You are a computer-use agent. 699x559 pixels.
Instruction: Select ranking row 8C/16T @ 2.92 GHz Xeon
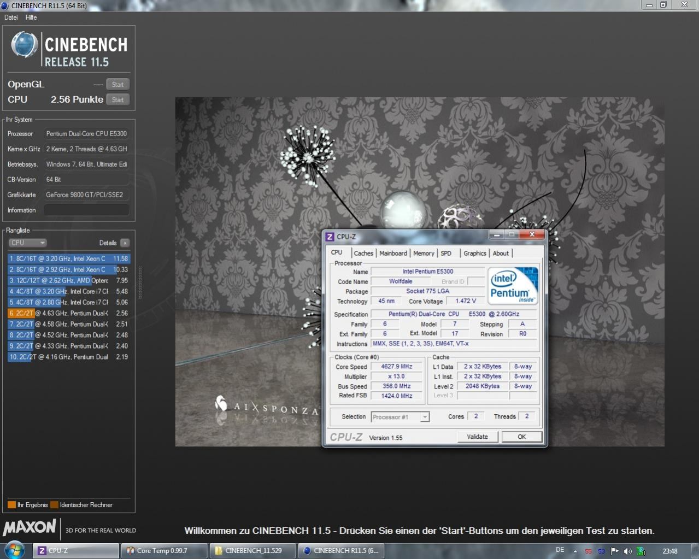tap(69, 269)
